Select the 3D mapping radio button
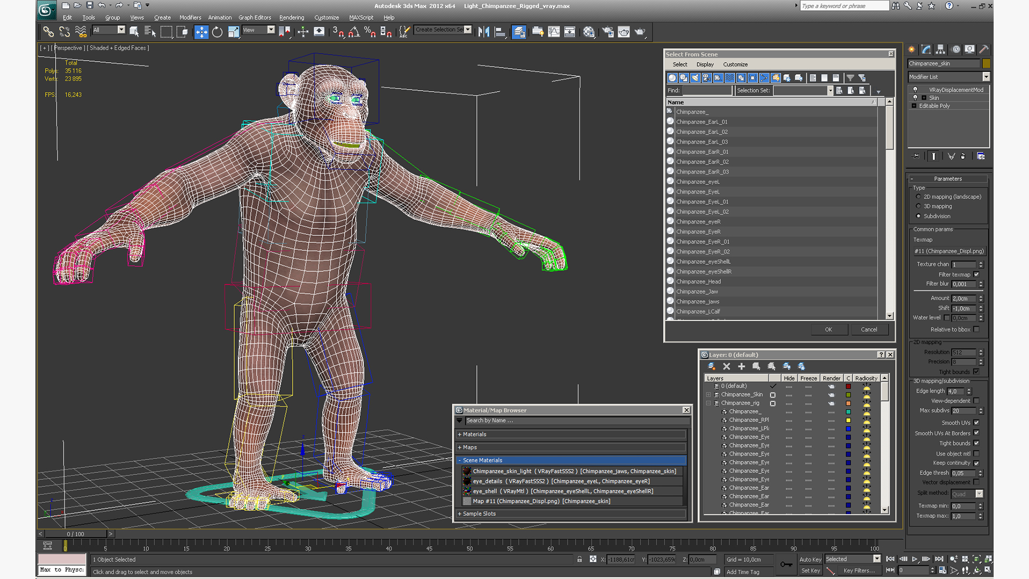 pyautogui.click(x=919, y=206)
